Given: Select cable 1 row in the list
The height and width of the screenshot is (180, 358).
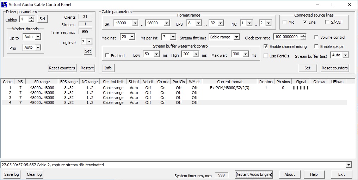Looking at the screenshot, I should pyautogui.click(x=174, y=88).
